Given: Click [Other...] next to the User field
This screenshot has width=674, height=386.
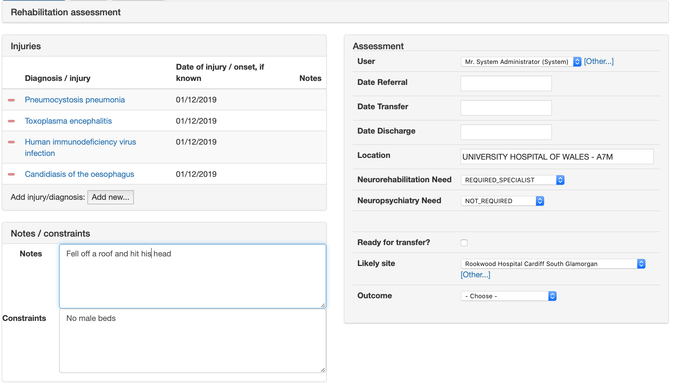Looking at the screenshot, I should click(599, 61).
